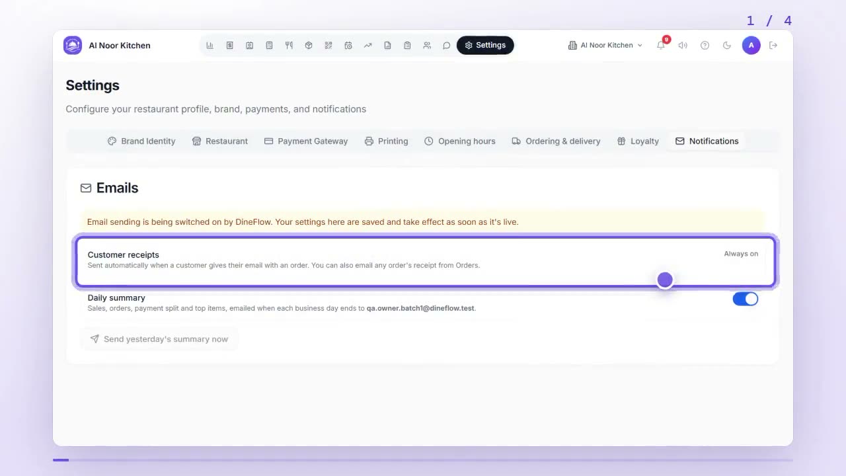Click the Al Noor Kitchen logo icon

coord(73,46)
